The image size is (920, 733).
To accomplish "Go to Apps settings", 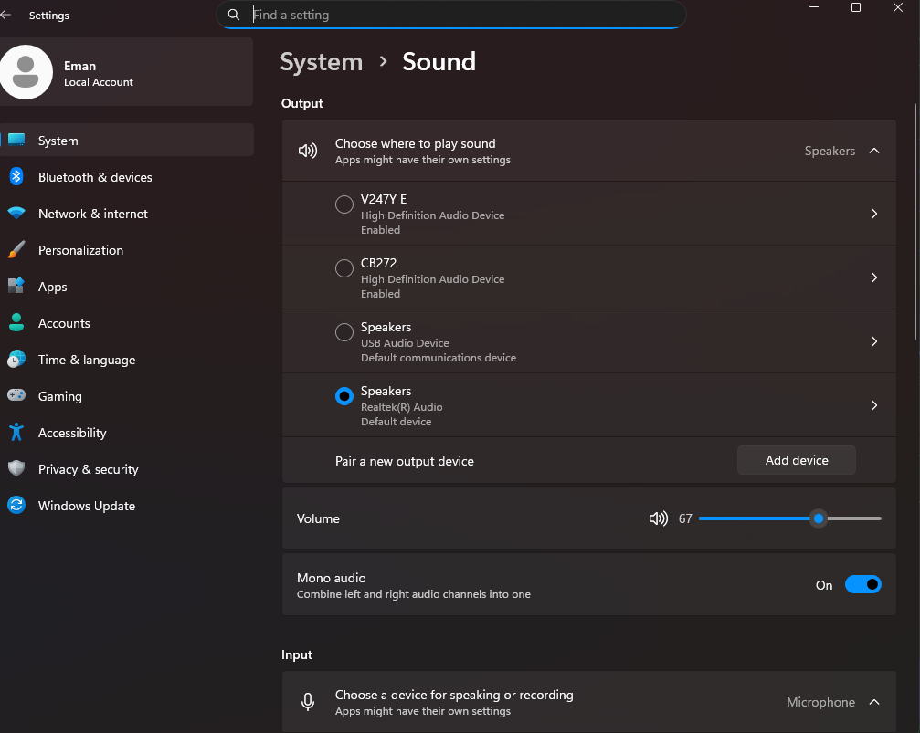I will point(127,286).
